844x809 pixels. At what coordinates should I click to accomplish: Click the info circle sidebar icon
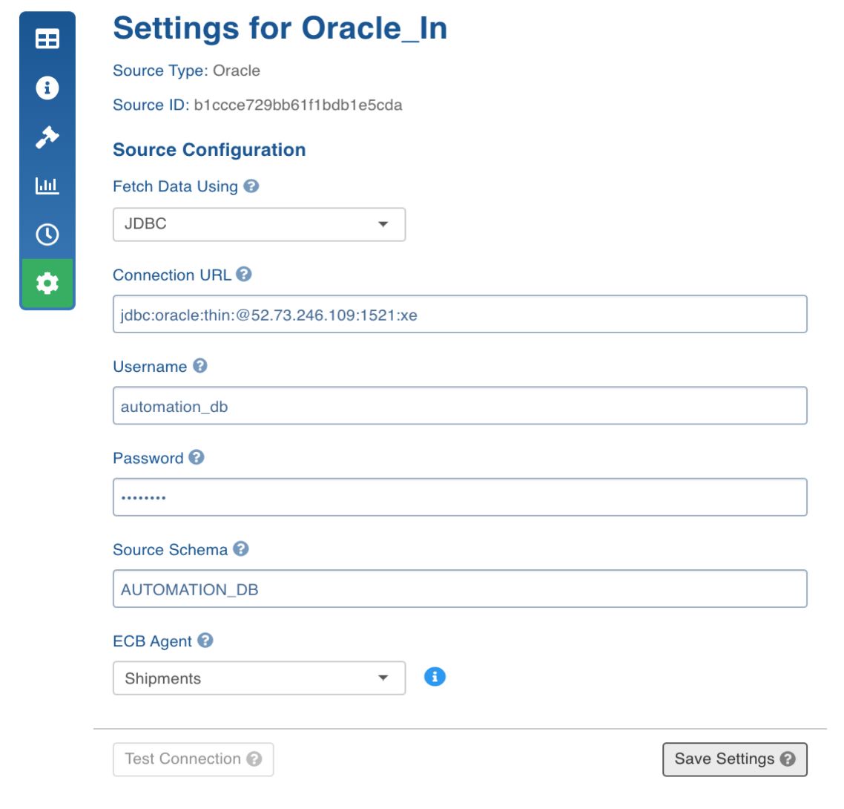click(47, 88)
